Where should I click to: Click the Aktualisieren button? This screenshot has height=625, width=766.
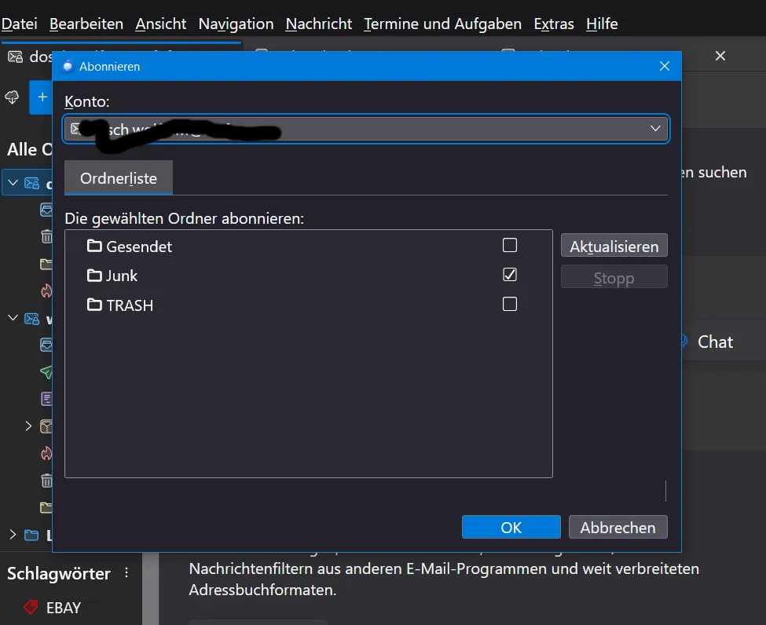point(614,246)
